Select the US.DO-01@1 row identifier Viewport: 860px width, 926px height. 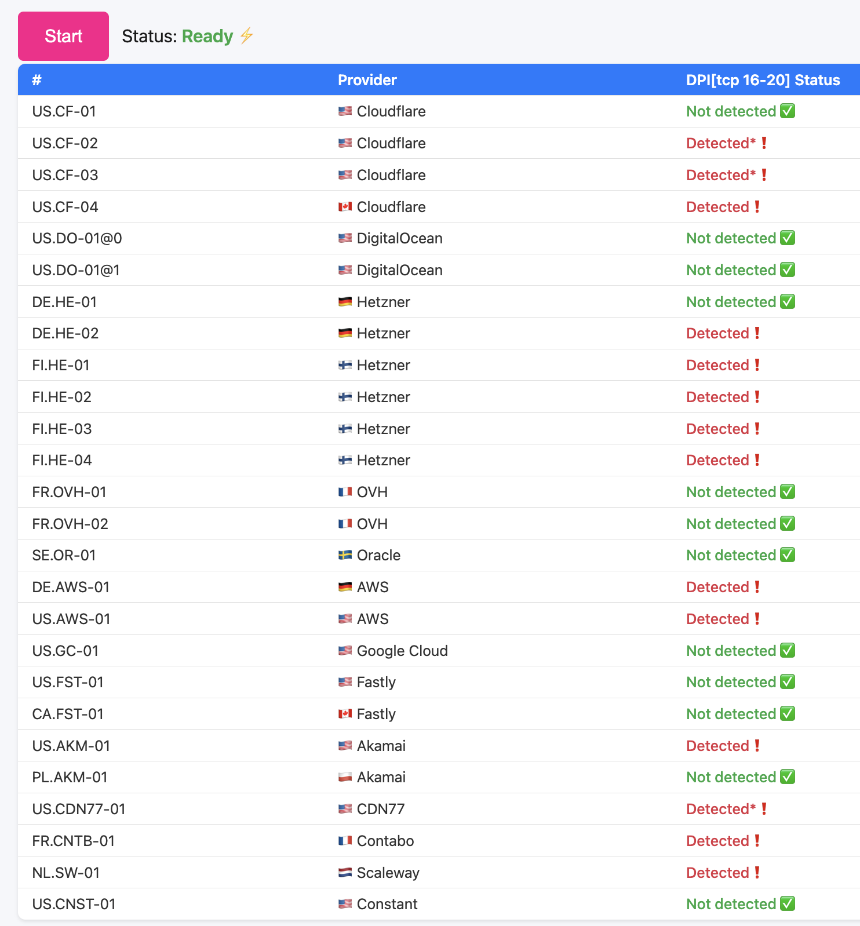coord(76,270)
